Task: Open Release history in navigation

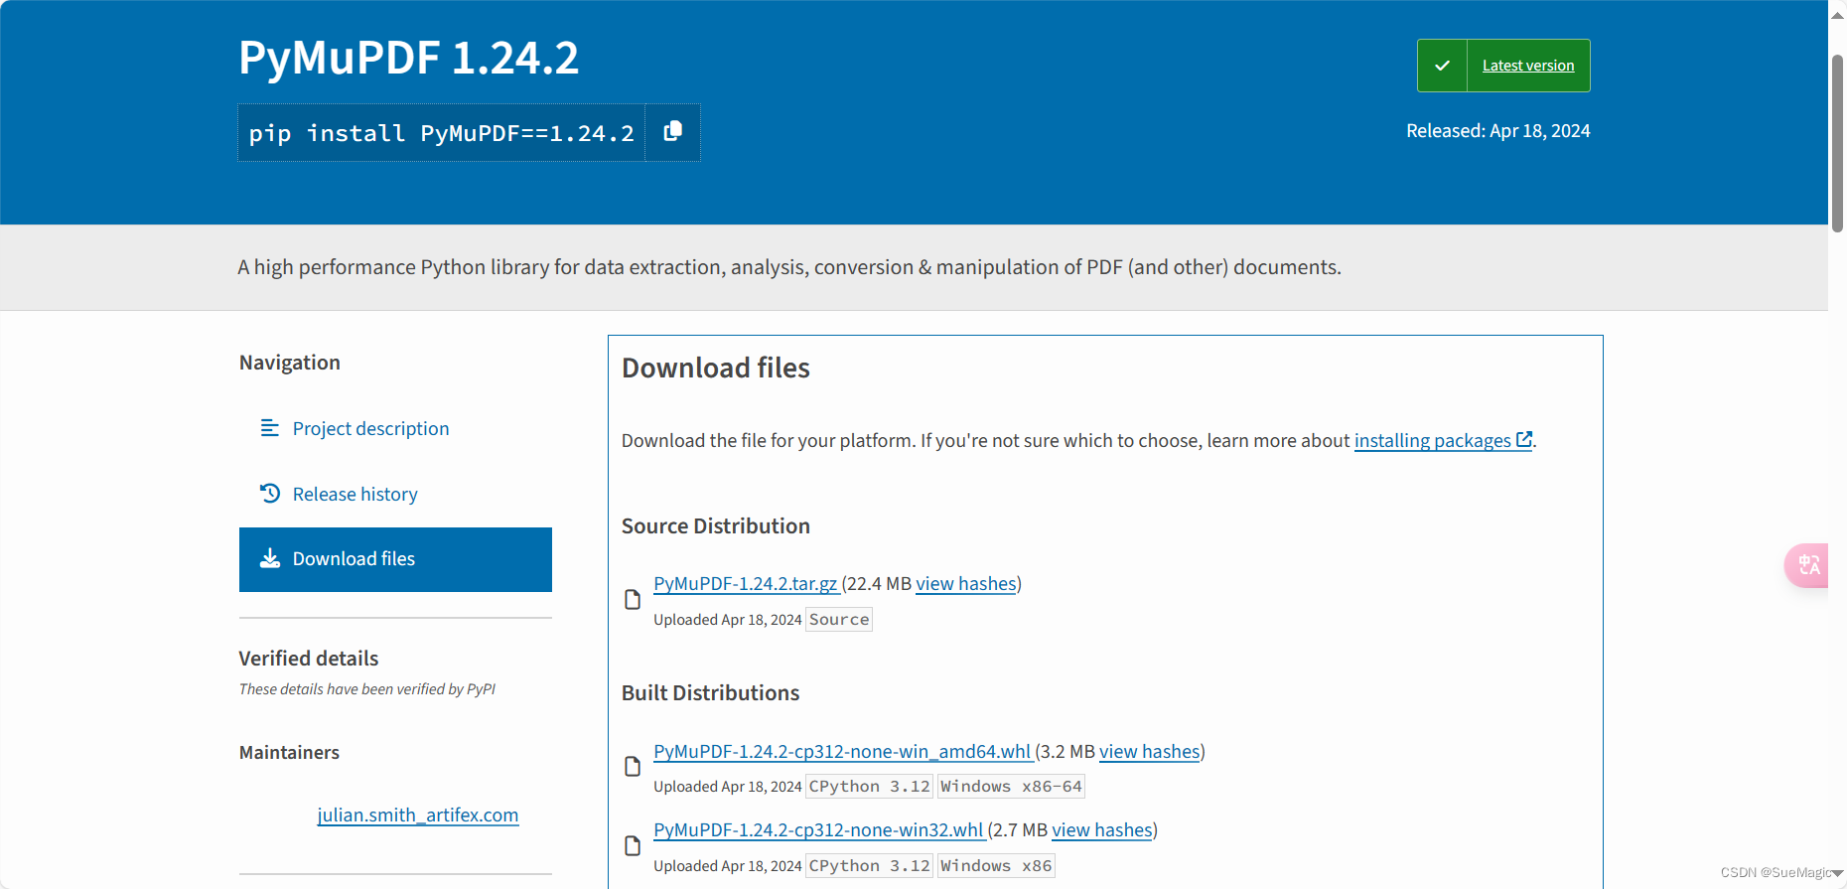Action: (x=355, y=494)
